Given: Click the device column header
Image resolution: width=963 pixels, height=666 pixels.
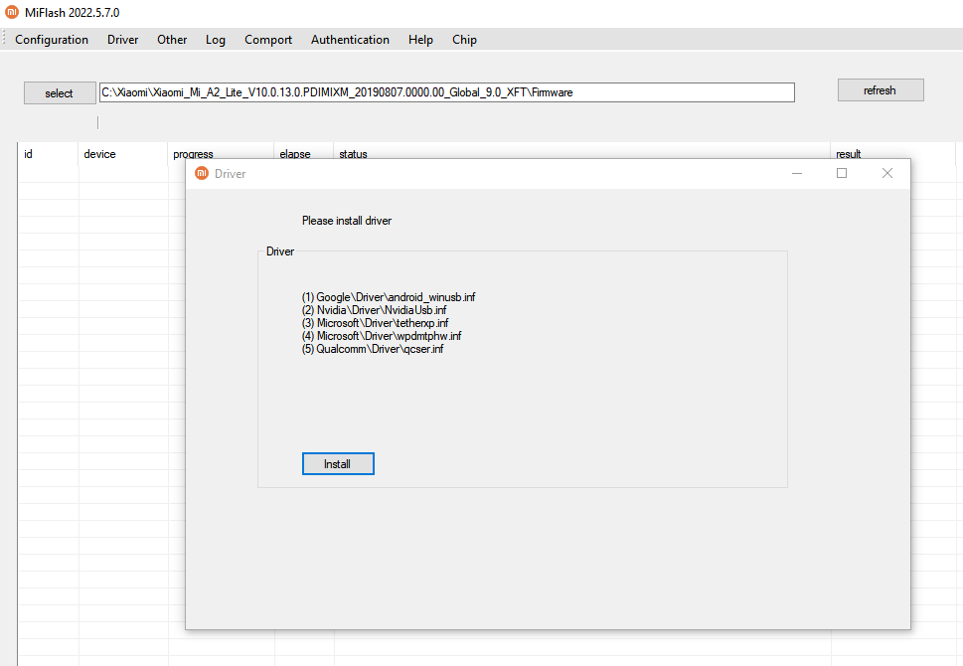Looking at the screenshot, I should (x=99, y=154).
